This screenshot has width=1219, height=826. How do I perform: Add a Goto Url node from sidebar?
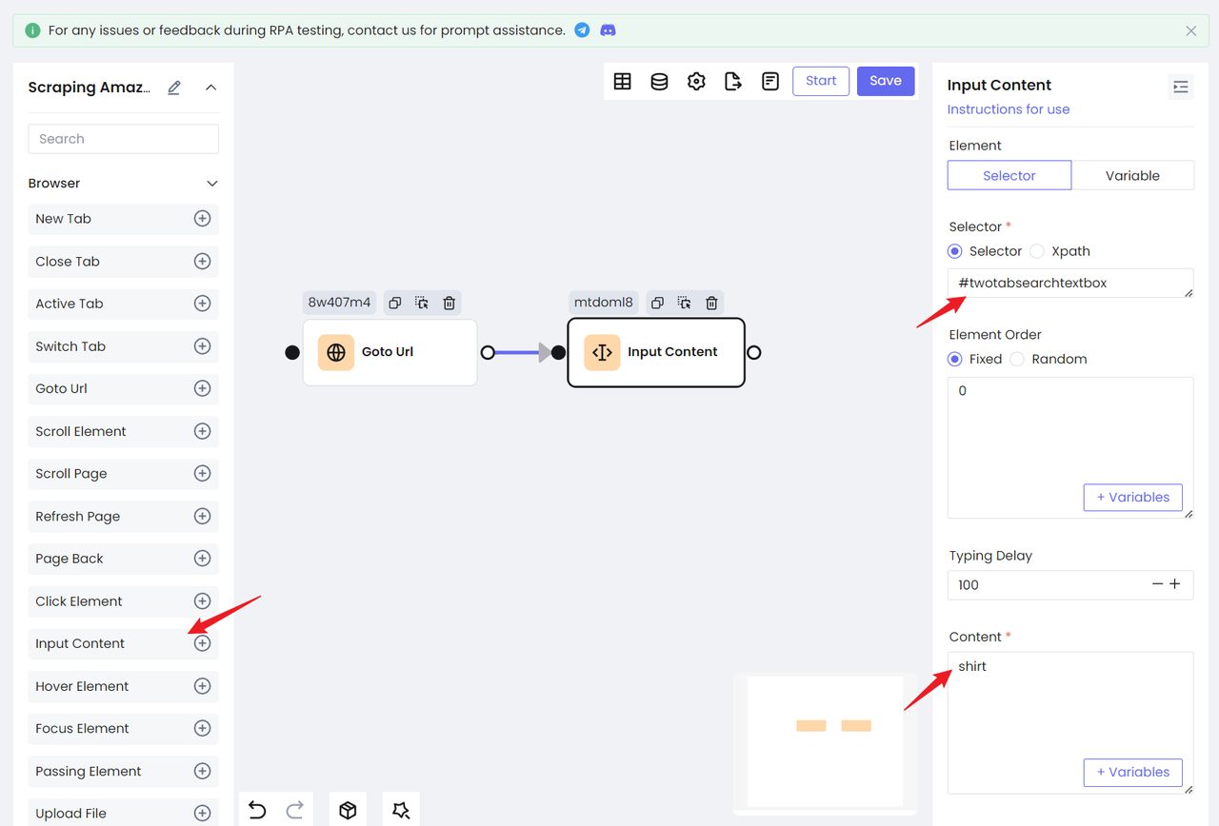pyautogui.click(x=202, y=388)
